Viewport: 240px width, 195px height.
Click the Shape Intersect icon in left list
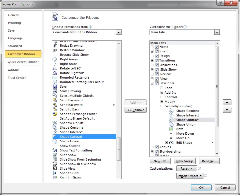(55, 132)
